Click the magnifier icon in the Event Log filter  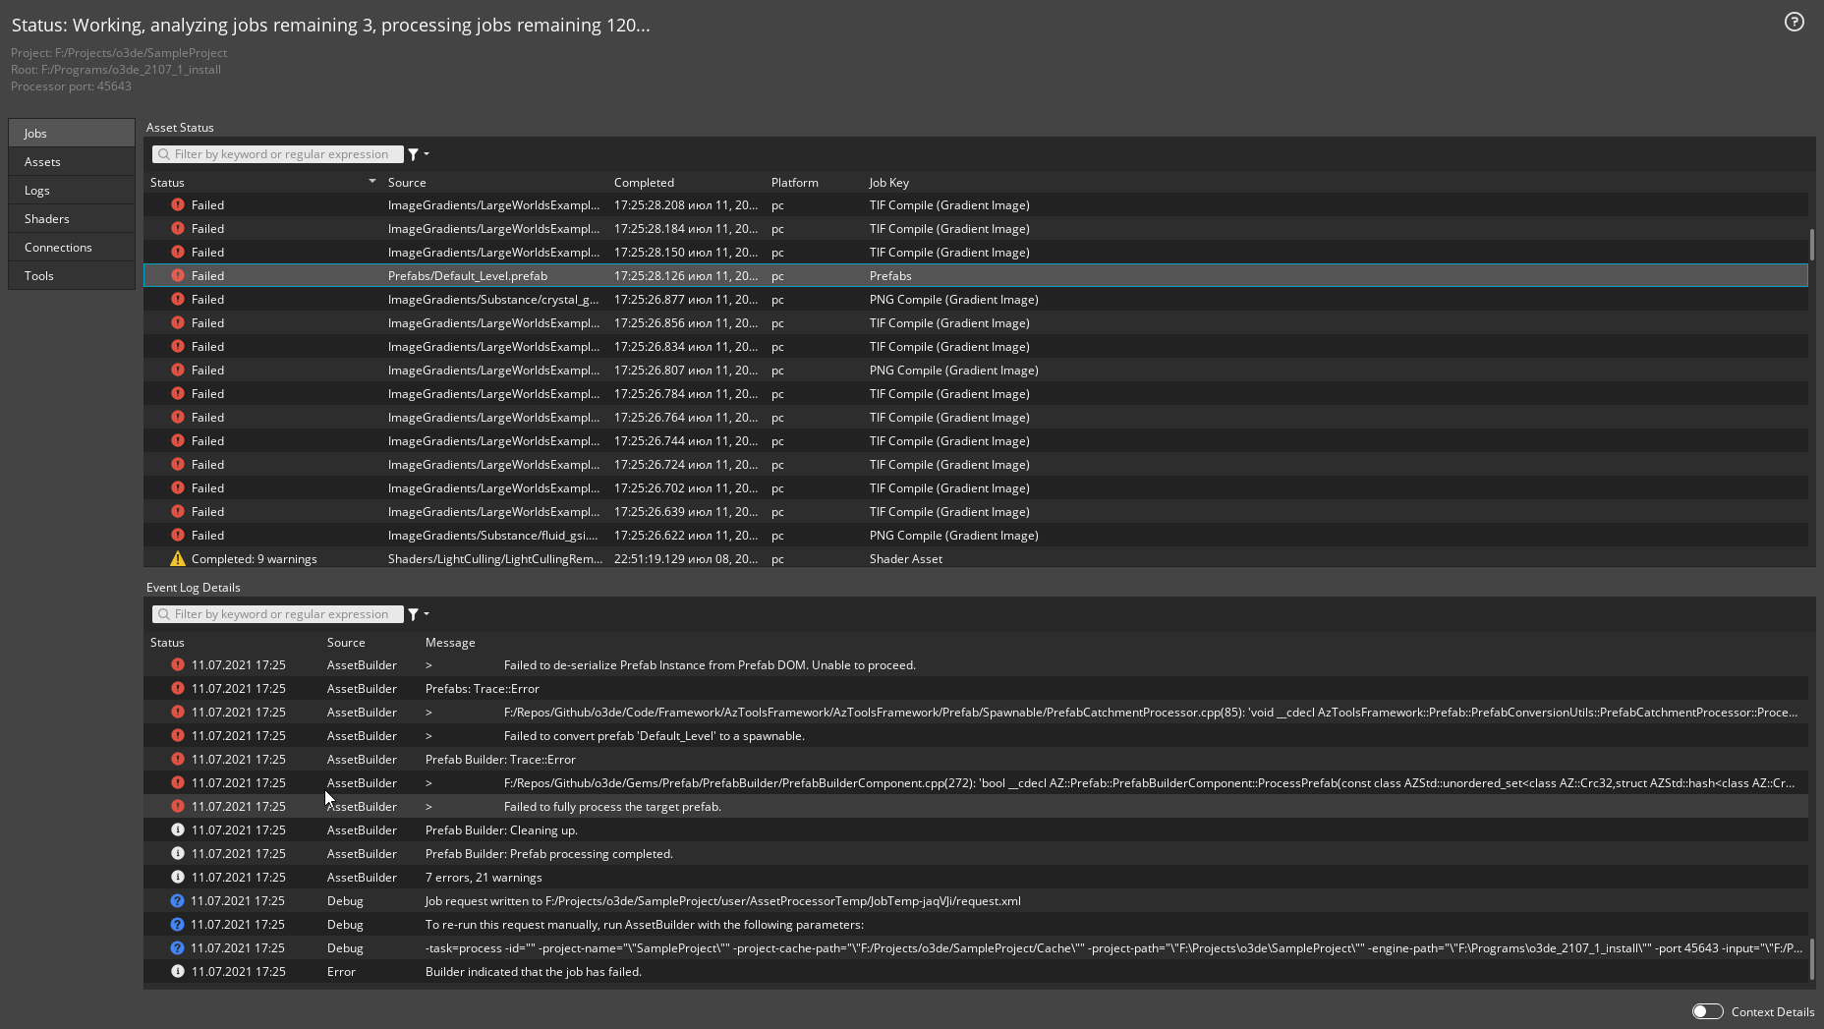[163, 613]
